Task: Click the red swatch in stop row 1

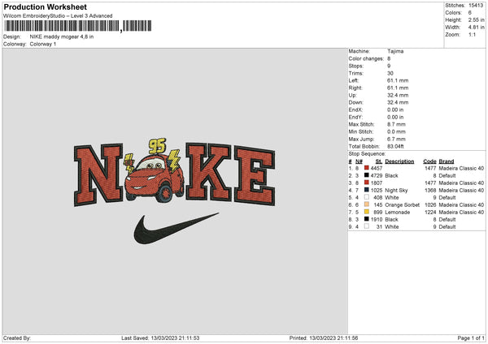Action: [x=367, y=168]
